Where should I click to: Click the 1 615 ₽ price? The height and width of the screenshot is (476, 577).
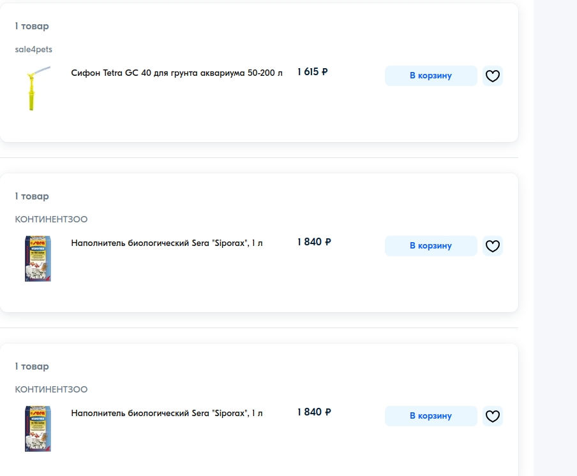tap(313, 72)
